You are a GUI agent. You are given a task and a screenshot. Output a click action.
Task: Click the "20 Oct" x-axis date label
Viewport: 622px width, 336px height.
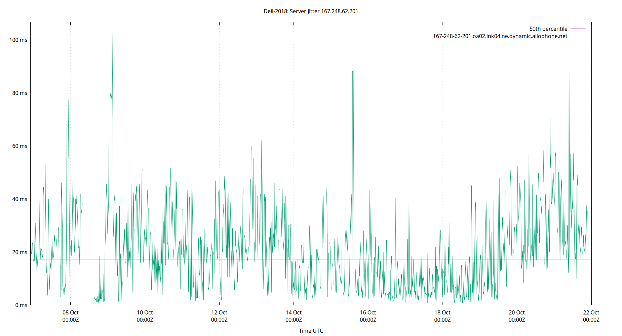(x=517, y=312)
